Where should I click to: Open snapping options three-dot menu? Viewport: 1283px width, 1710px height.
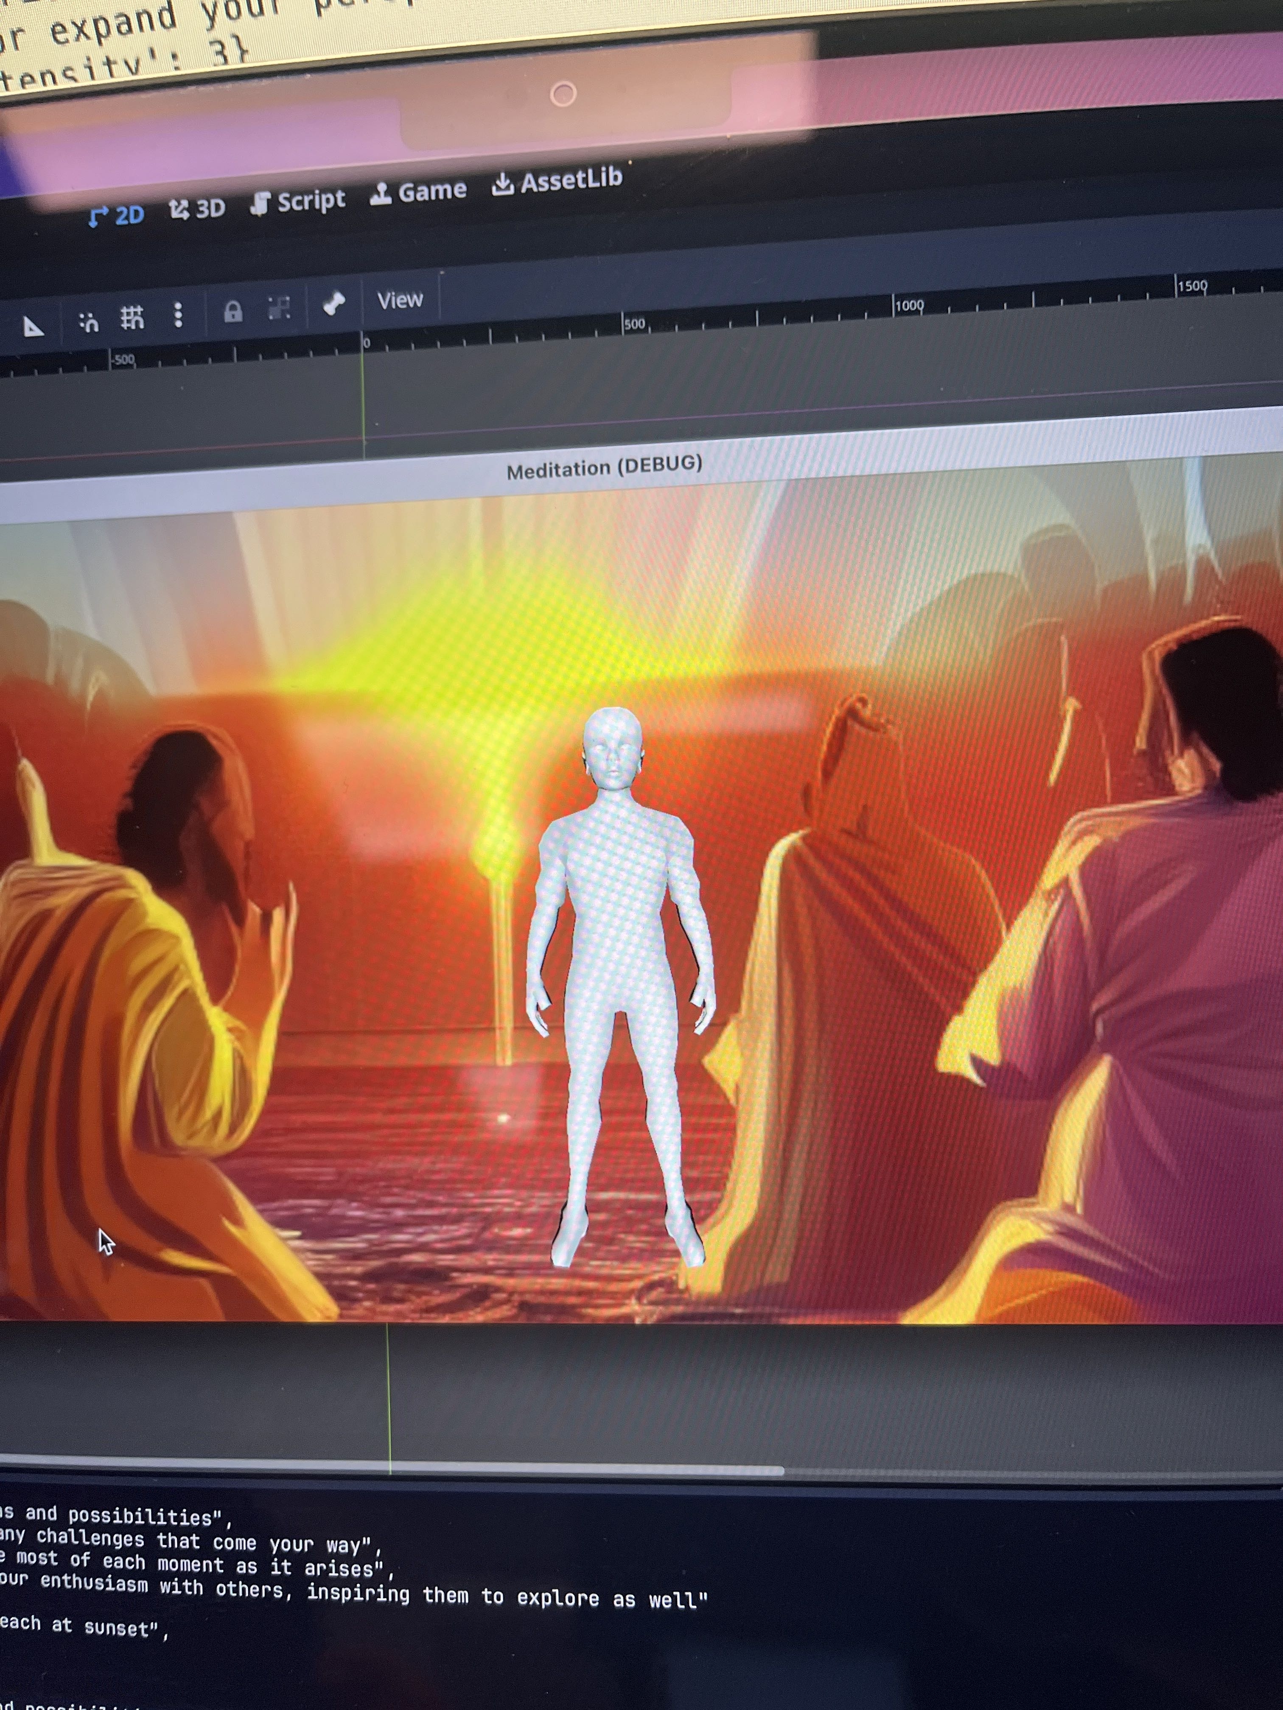(179, 314)
